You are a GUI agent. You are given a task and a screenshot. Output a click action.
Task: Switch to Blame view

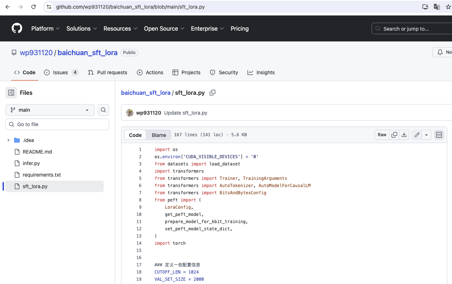159,135
